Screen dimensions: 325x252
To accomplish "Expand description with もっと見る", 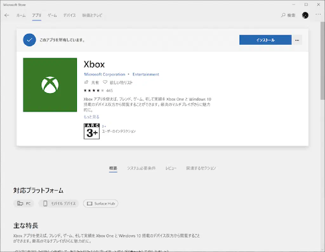I will pos(91,117).
